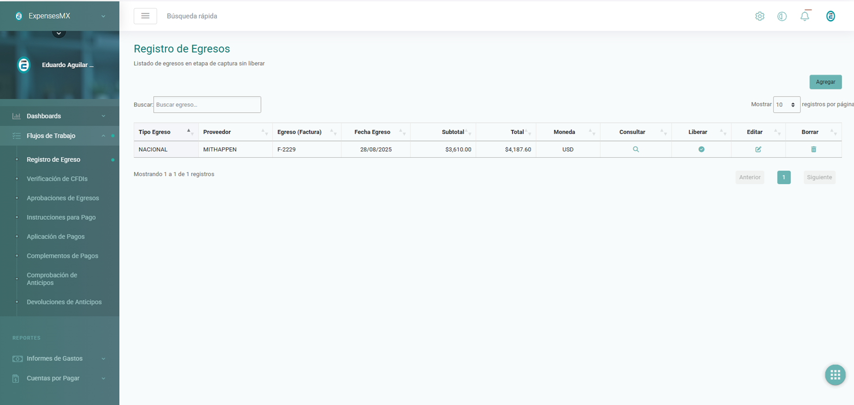The image size is (854, 405).
Task: Toggle the contrast theme icon
Action: click(782, 16)
